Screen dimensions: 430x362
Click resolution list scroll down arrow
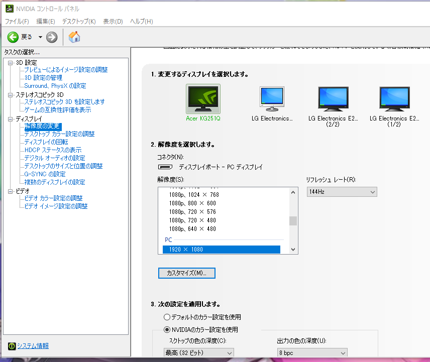click(x=293, y=250)
